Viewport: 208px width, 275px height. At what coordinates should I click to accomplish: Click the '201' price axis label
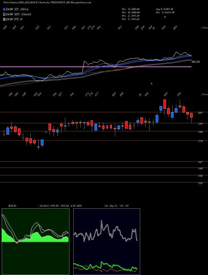[200, 113]
